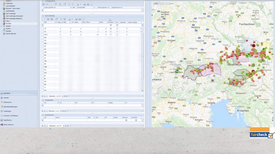Open Kalender in the navigation tree
Viewport: 275px width, 154px height.
(9, 31)
